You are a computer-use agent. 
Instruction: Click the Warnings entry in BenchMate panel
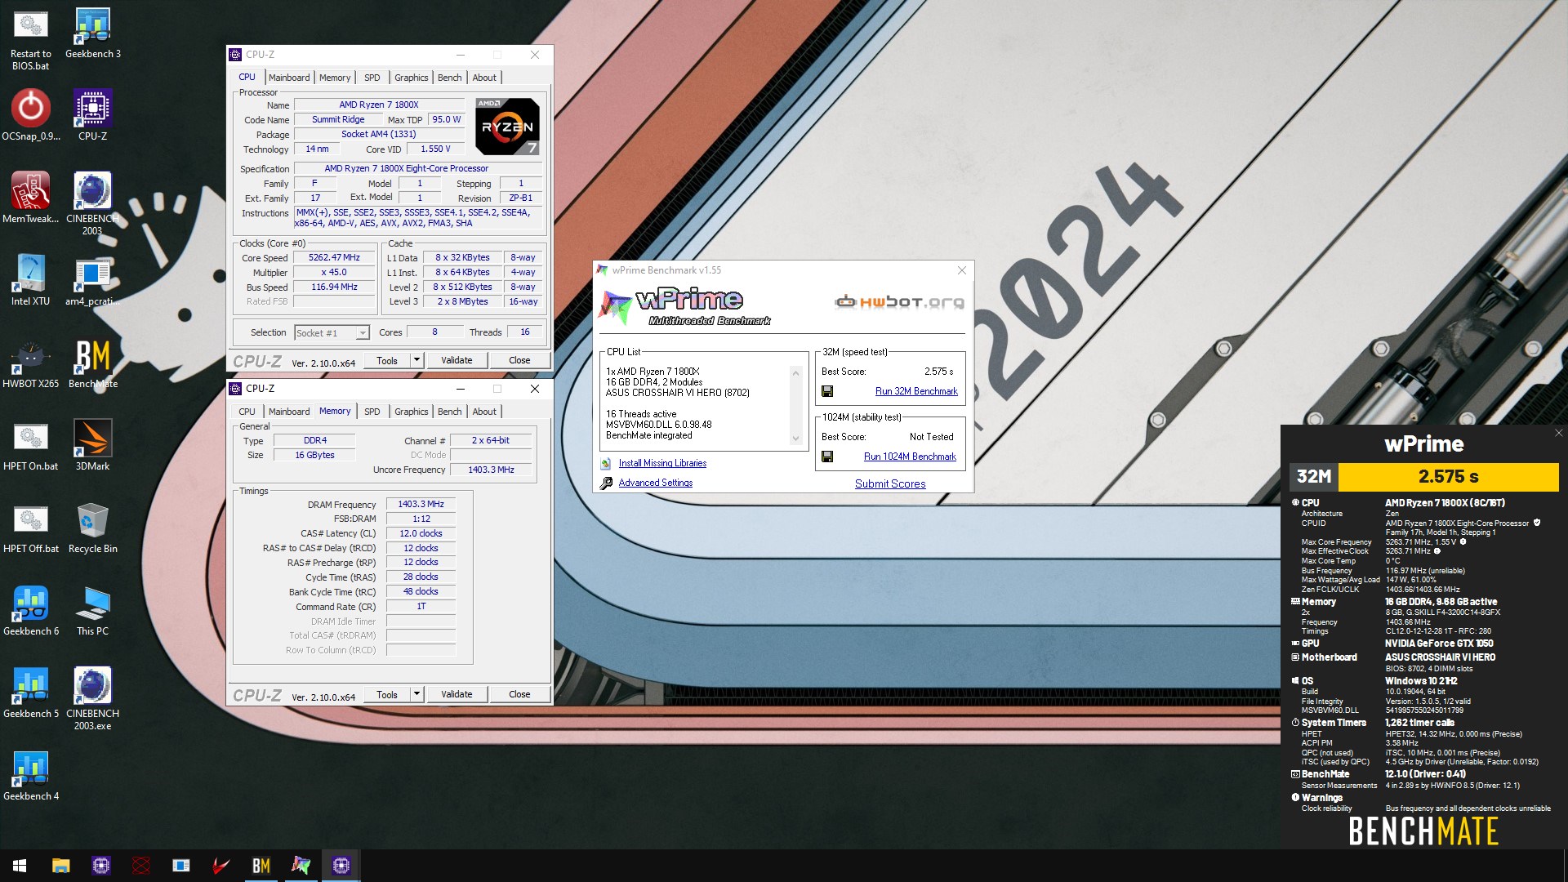pos(1321,798)
